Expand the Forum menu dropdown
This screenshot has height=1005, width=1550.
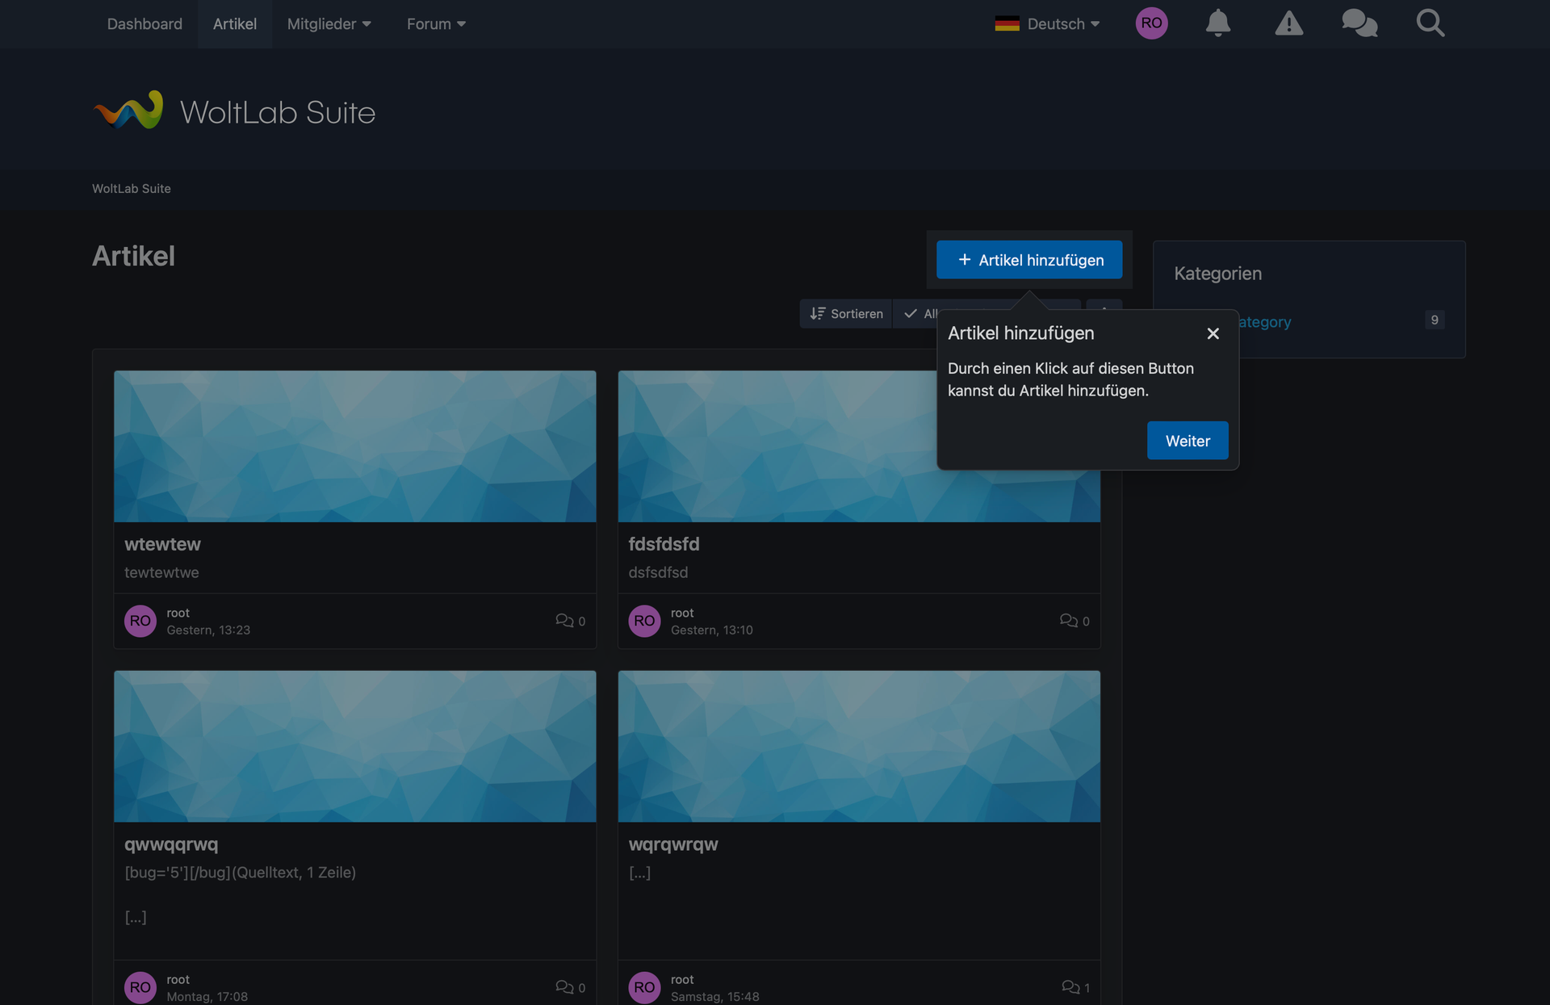(436, 24)
